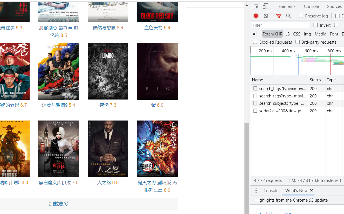This screenshot has height=214, width=344.
Task: Focus the network Filter text field
Action: [x=280, y=25]
